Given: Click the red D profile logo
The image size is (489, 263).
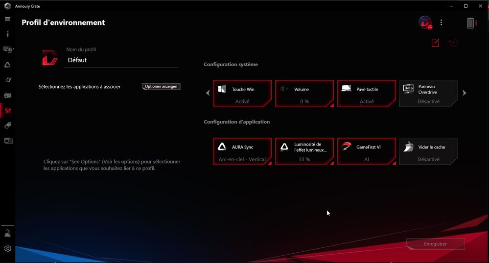Looking at the screenshot, I should [50, 57].
